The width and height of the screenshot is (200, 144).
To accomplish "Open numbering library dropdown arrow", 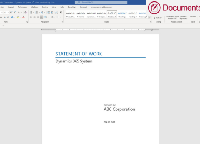I will tap(39, 13).
